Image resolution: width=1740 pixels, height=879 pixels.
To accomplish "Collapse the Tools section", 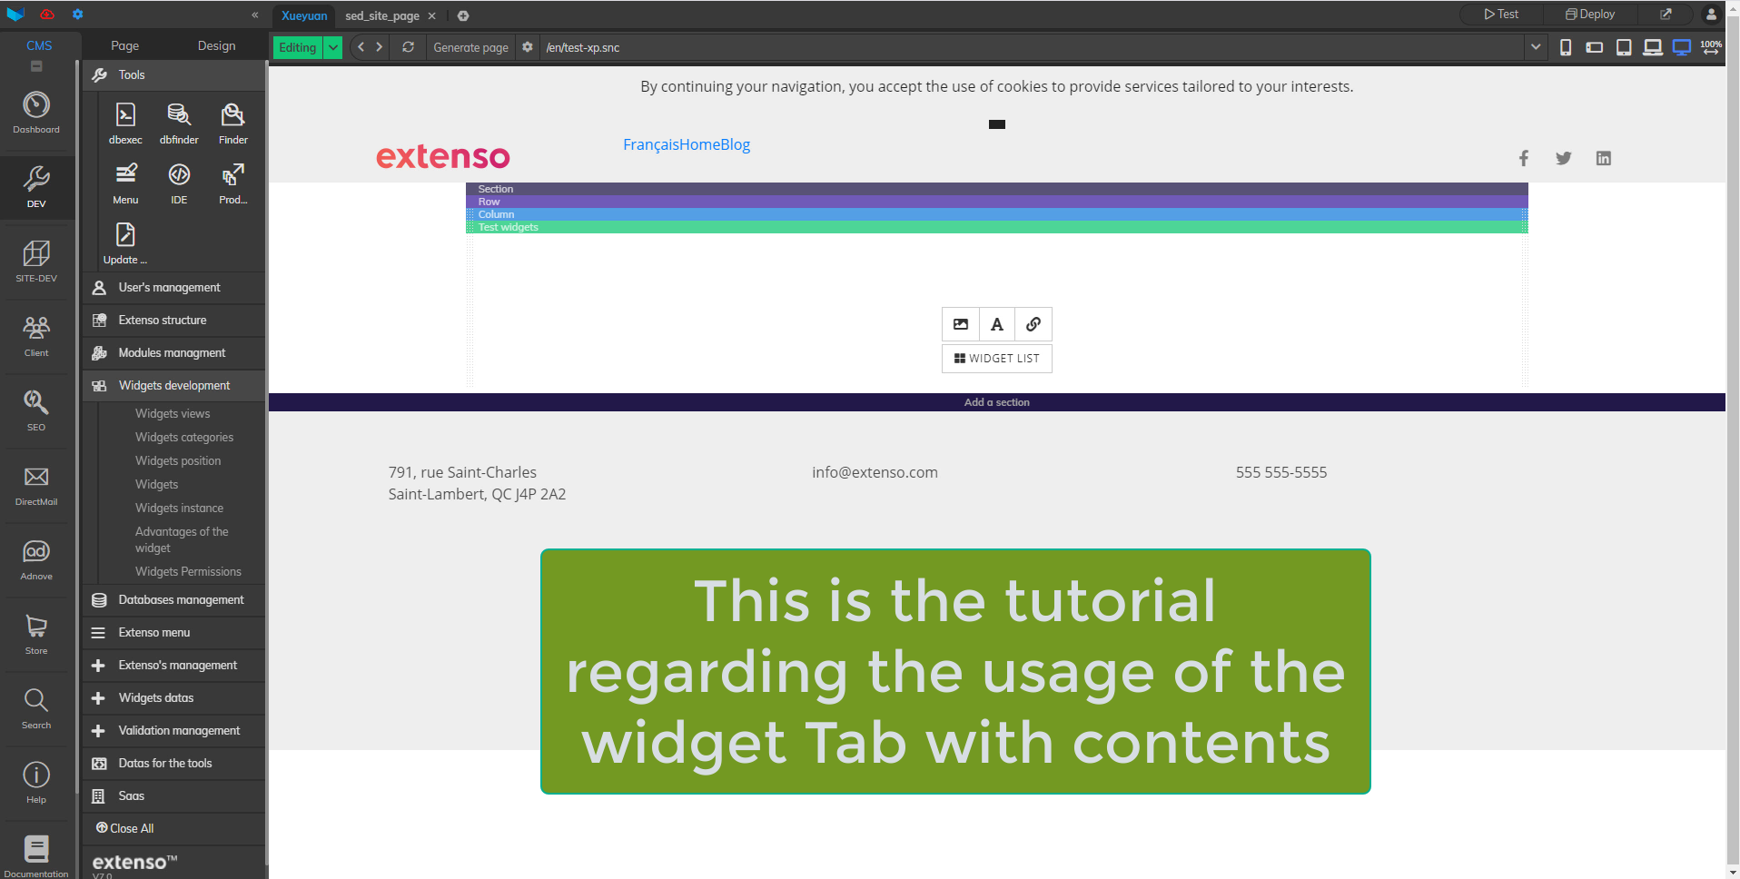I will pos(174,75).
